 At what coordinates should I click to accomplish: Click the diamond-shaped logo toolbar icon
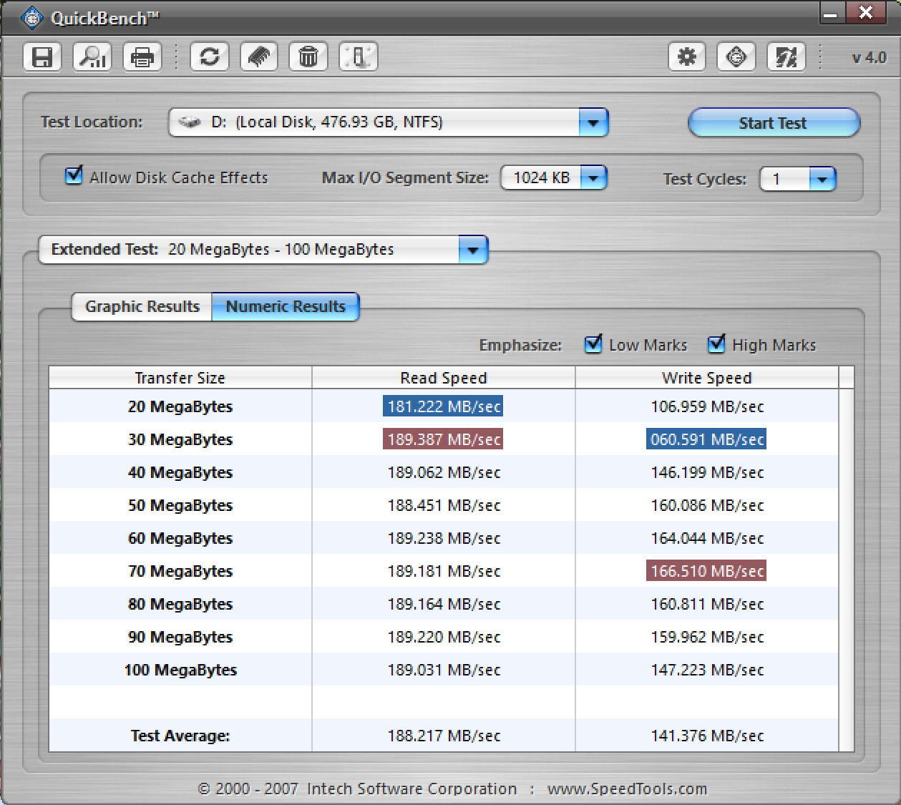[736, 57]
